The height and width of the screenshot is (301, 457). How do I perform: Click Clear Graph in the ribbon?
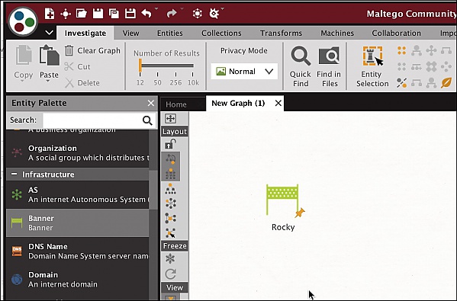(x=92, y=50)
